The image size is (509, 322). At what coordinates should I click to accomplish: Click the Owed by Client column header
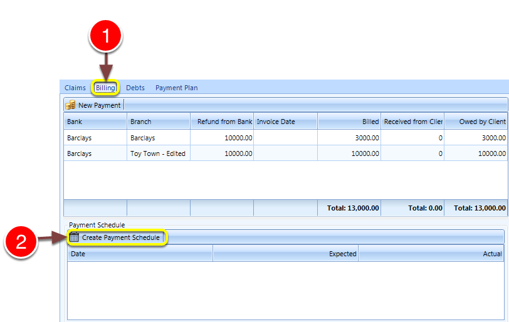pyautogui.click(x=476, y=122)
